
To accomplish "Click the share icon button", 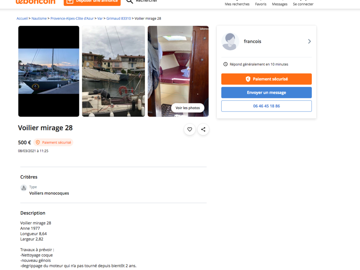I will 203,129.
